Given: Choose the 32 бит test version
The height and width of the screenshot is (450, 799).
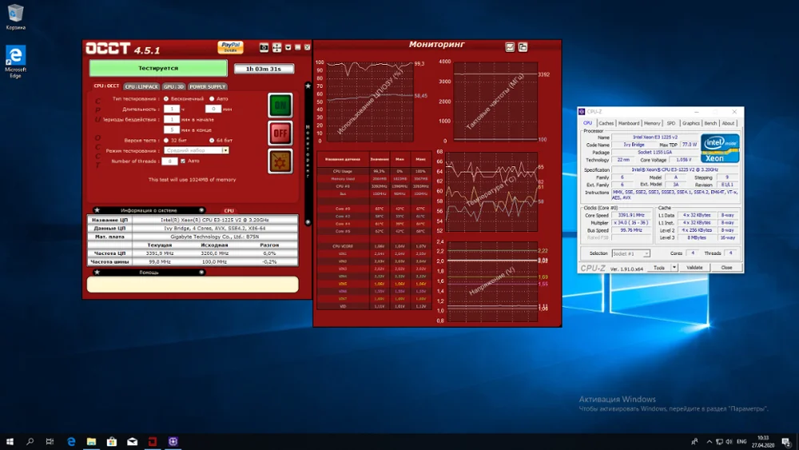Looking at the screenshot, I should (166, 140).
